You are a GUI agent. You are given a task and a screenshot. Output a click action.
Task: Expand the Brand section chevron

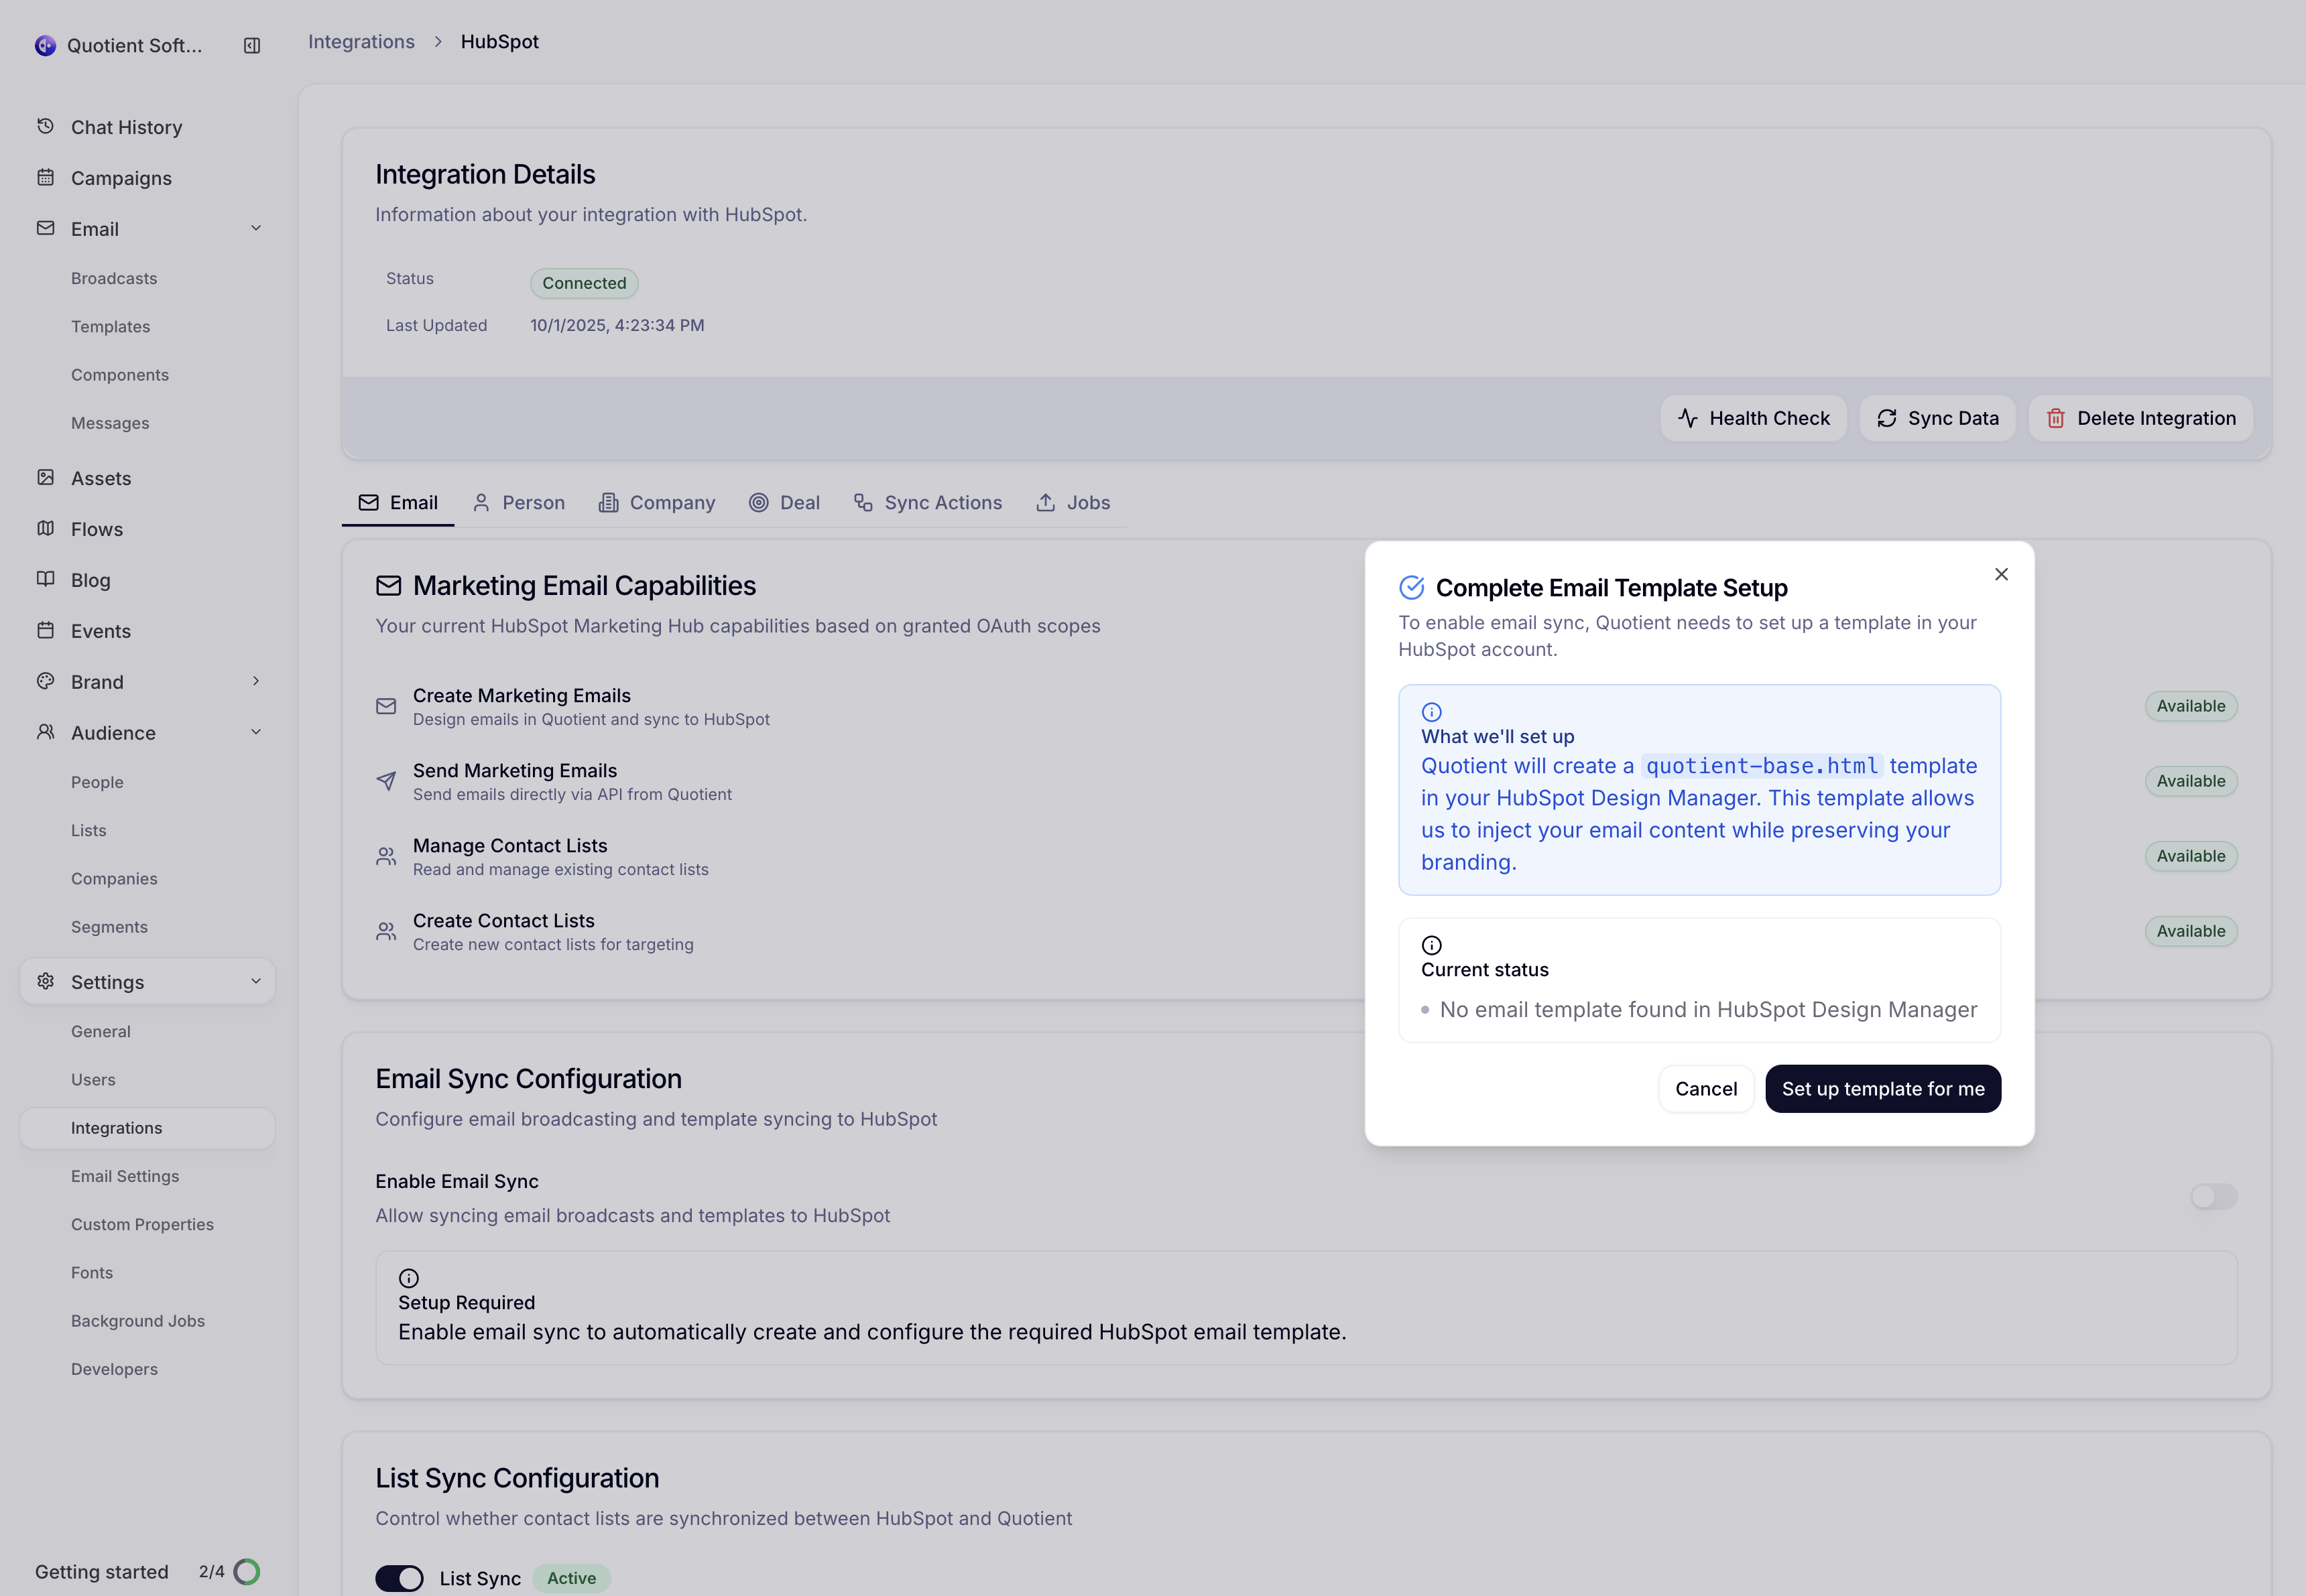click(x=257, y=681)
